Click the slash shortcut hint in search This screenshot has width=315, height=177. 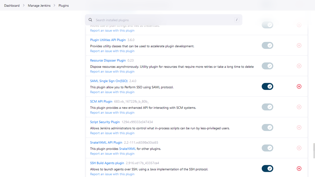coord(237,20)
